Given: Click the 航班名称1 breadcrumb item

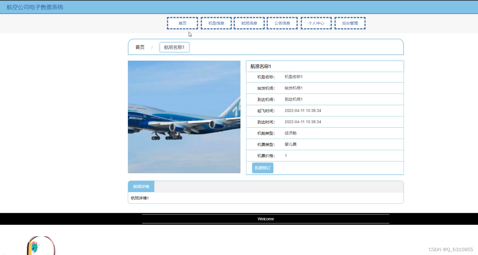Looking at the screenshot, I should [x=174, y=47].
